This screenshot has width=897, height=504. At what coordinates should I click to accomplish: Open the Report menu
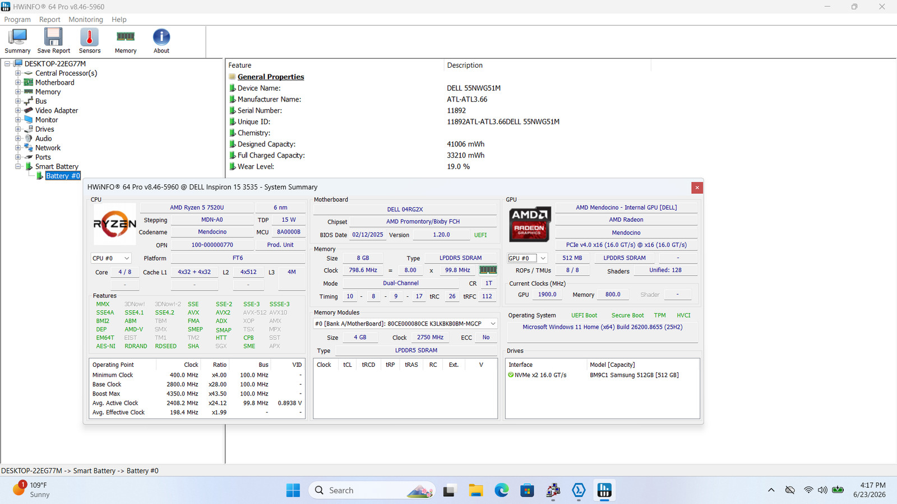49,20
